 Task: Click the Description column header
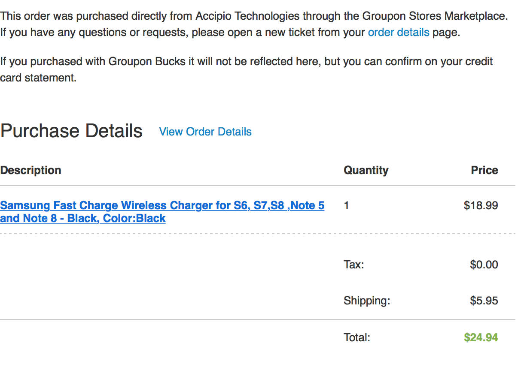click(30, 170)
